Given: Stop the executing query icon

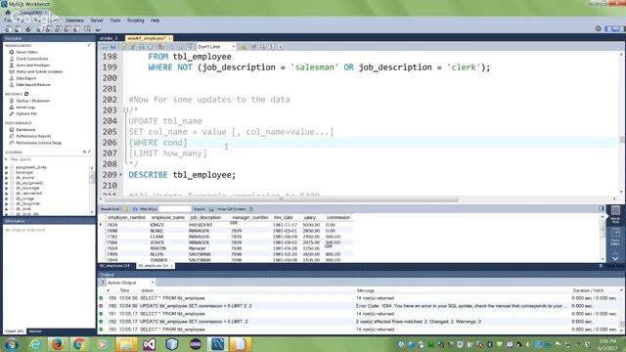Looking at the screenshot, I should point(151,47).
